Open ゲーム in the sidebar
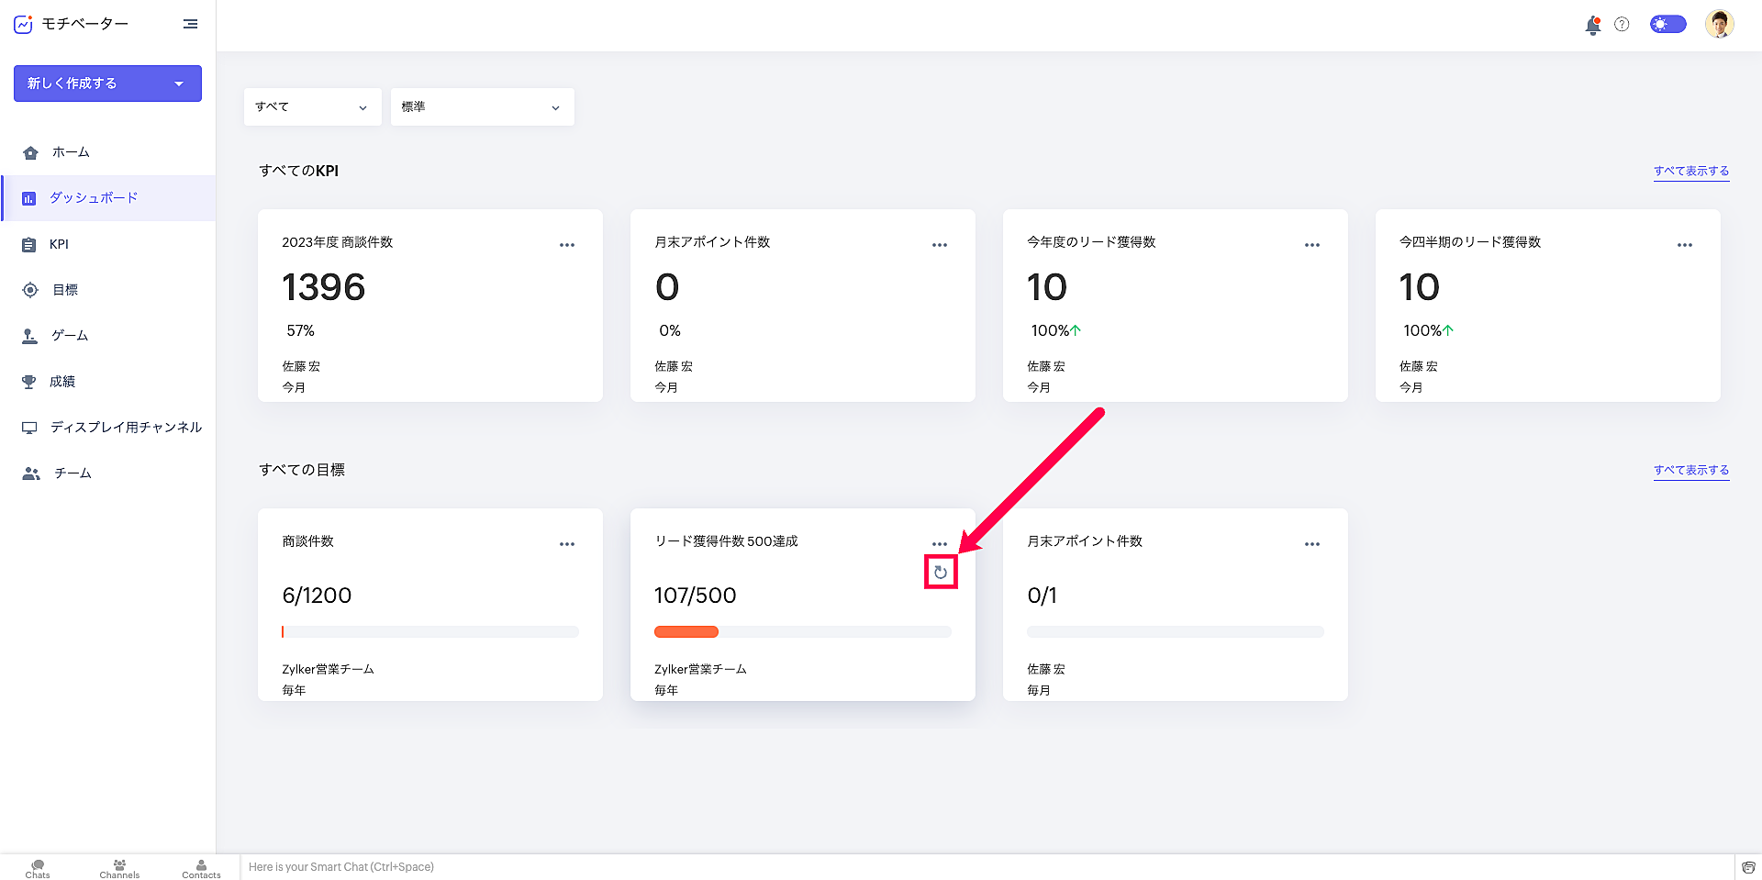Screen dimensions: 1762x880 click(70, 336)
